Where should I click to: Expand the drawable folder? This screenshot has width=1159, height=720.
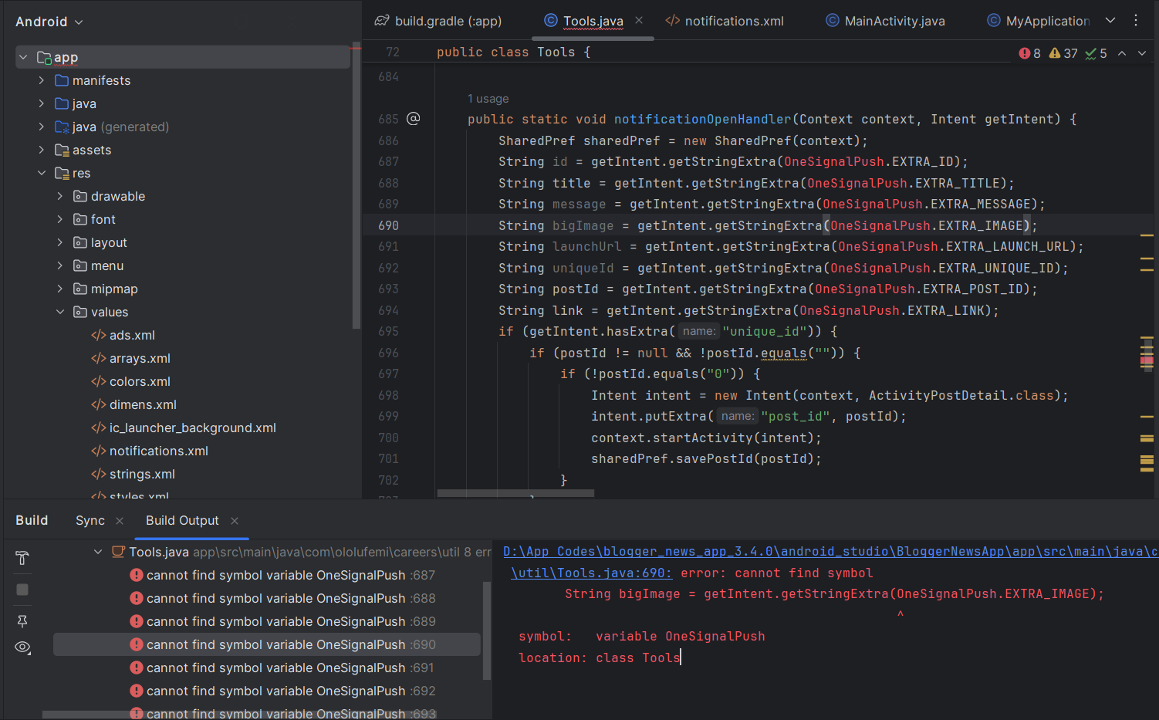pyautogui.click(x=60, y=196)
